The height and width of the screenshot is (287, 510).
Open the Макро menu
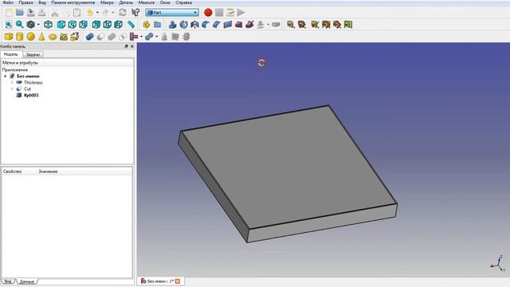point(107,2)
